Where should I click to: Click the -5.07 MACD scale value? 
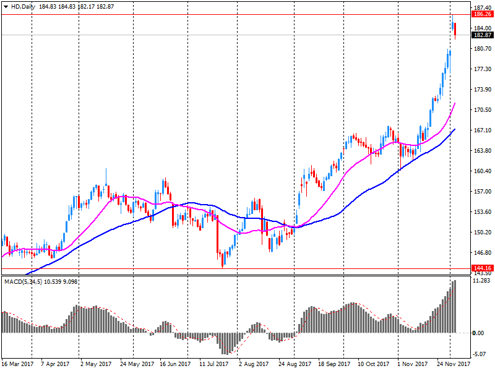pyautogui.click(x=480, y=354)
